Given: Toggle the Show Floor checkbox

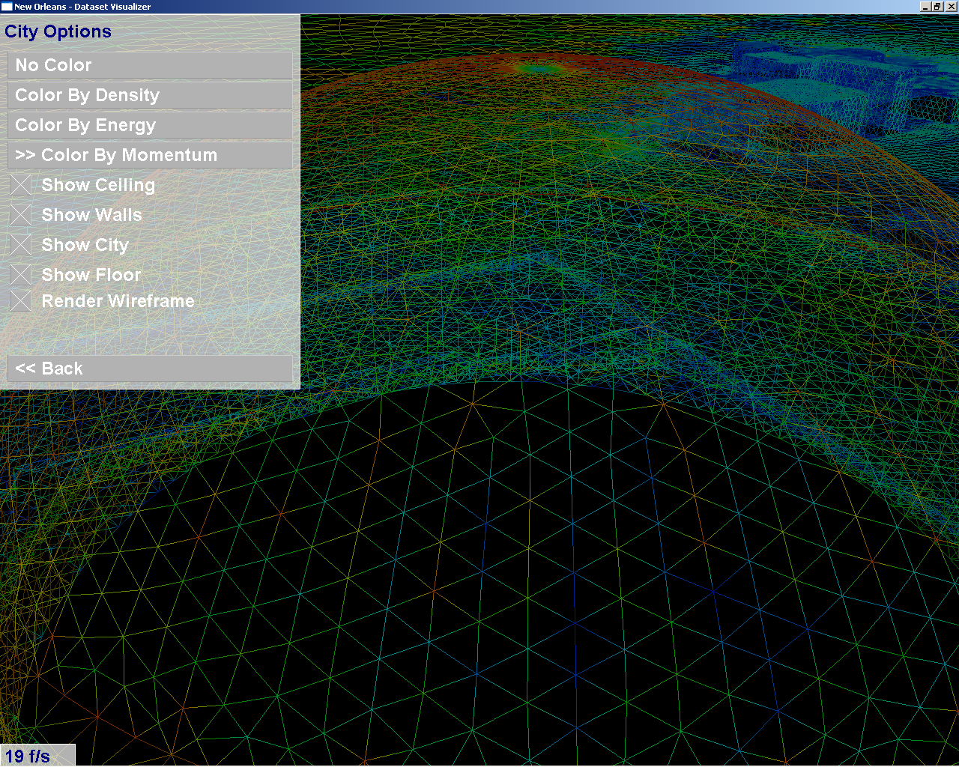Looking at the screenshot, I should coord(21,275).
